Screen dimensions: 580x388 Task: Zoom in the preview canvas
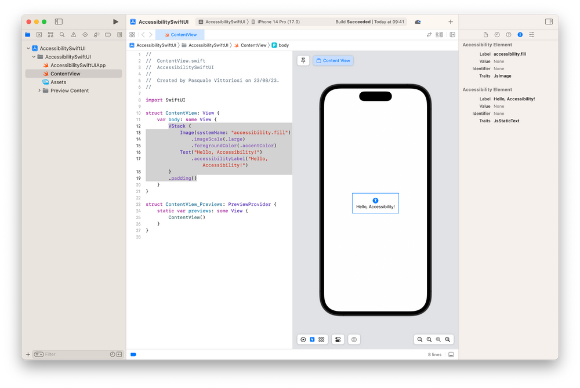447,339
